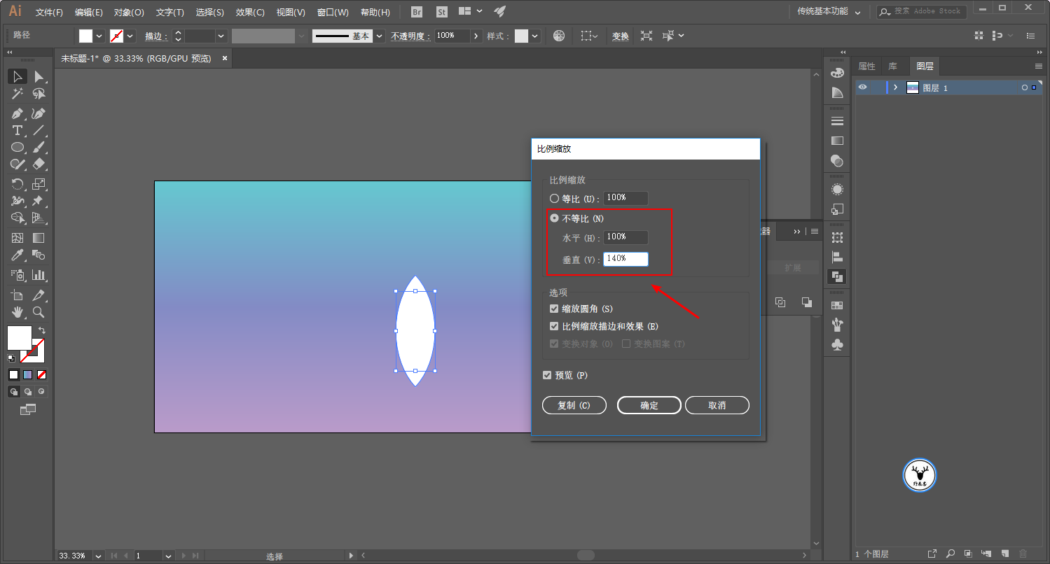This screenshot has height=564, width=1050.
Task: Select the Ellipse tool
Action: [18, 147]
